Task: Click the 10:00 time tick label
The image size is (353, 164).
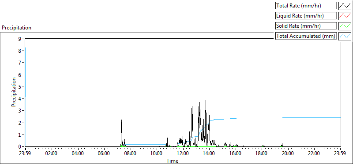Action: 157,154
